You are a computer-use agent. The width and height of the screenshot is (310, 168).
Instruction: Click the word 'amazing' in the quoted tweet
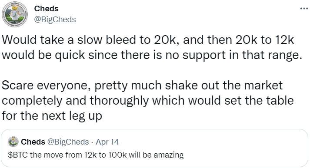(169, 155)
